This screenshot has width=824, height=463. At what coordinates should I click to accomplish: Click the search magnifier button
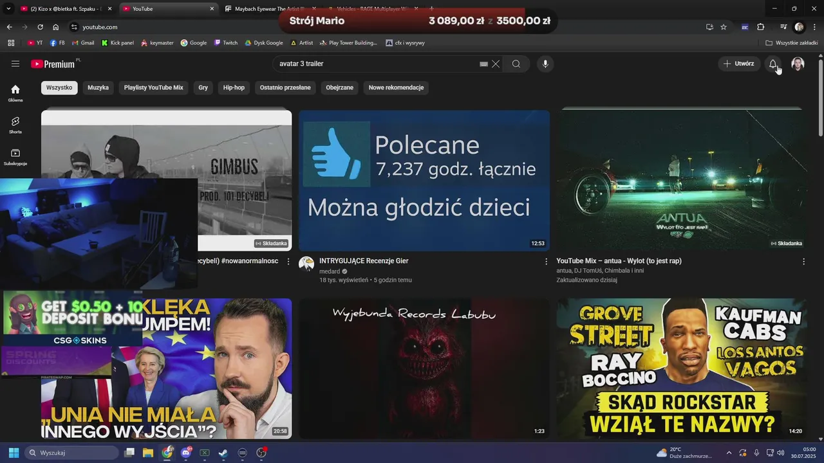pos(516,64)
